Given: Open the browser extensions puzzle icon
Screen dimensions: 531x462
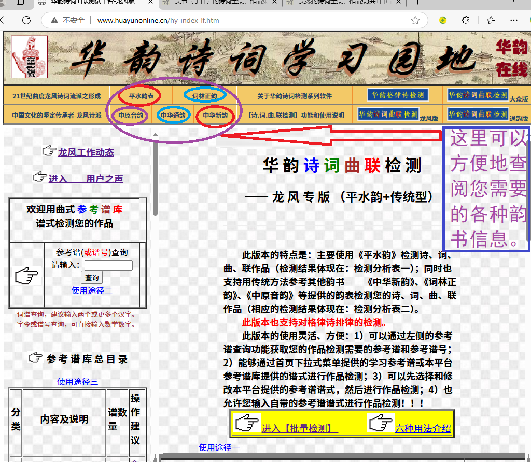Looking at the screenshot, I should [466, 20].
